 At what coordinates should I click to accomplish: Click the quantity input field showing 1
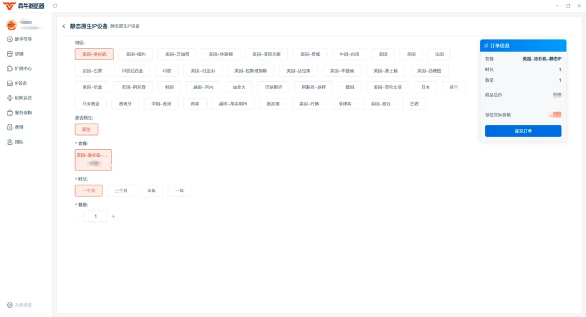coord(96,216)
